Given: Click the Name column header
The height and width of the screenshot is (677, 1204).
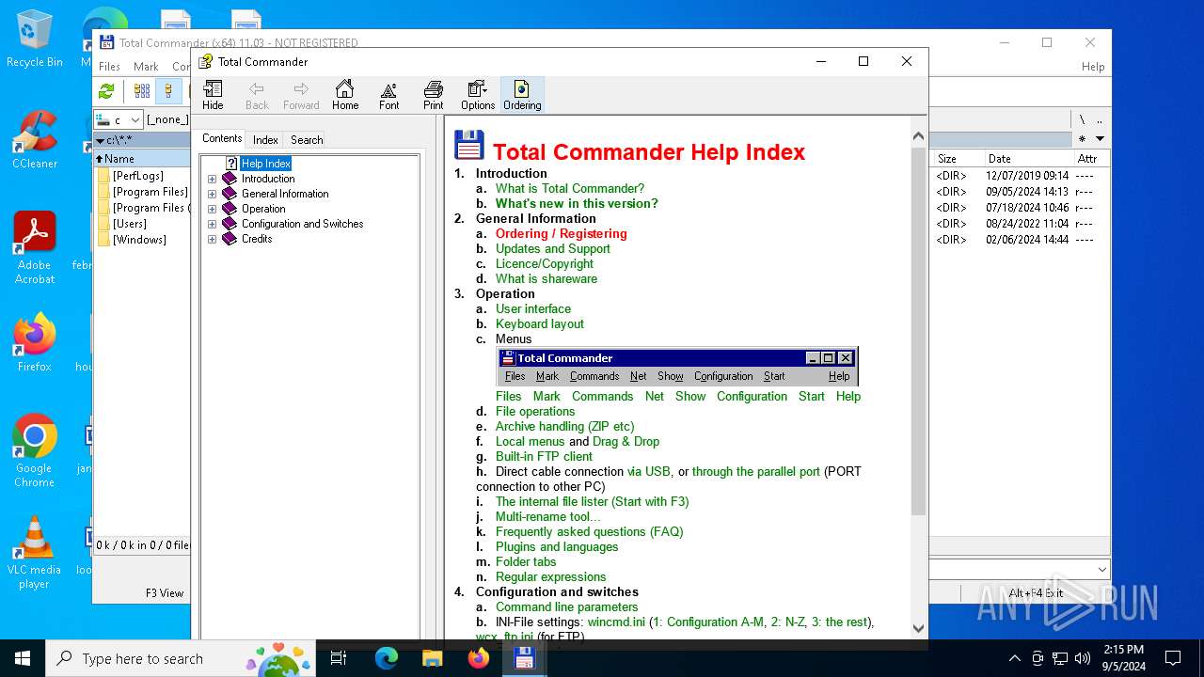Looking at the screenshot, I should click(142, 159).
